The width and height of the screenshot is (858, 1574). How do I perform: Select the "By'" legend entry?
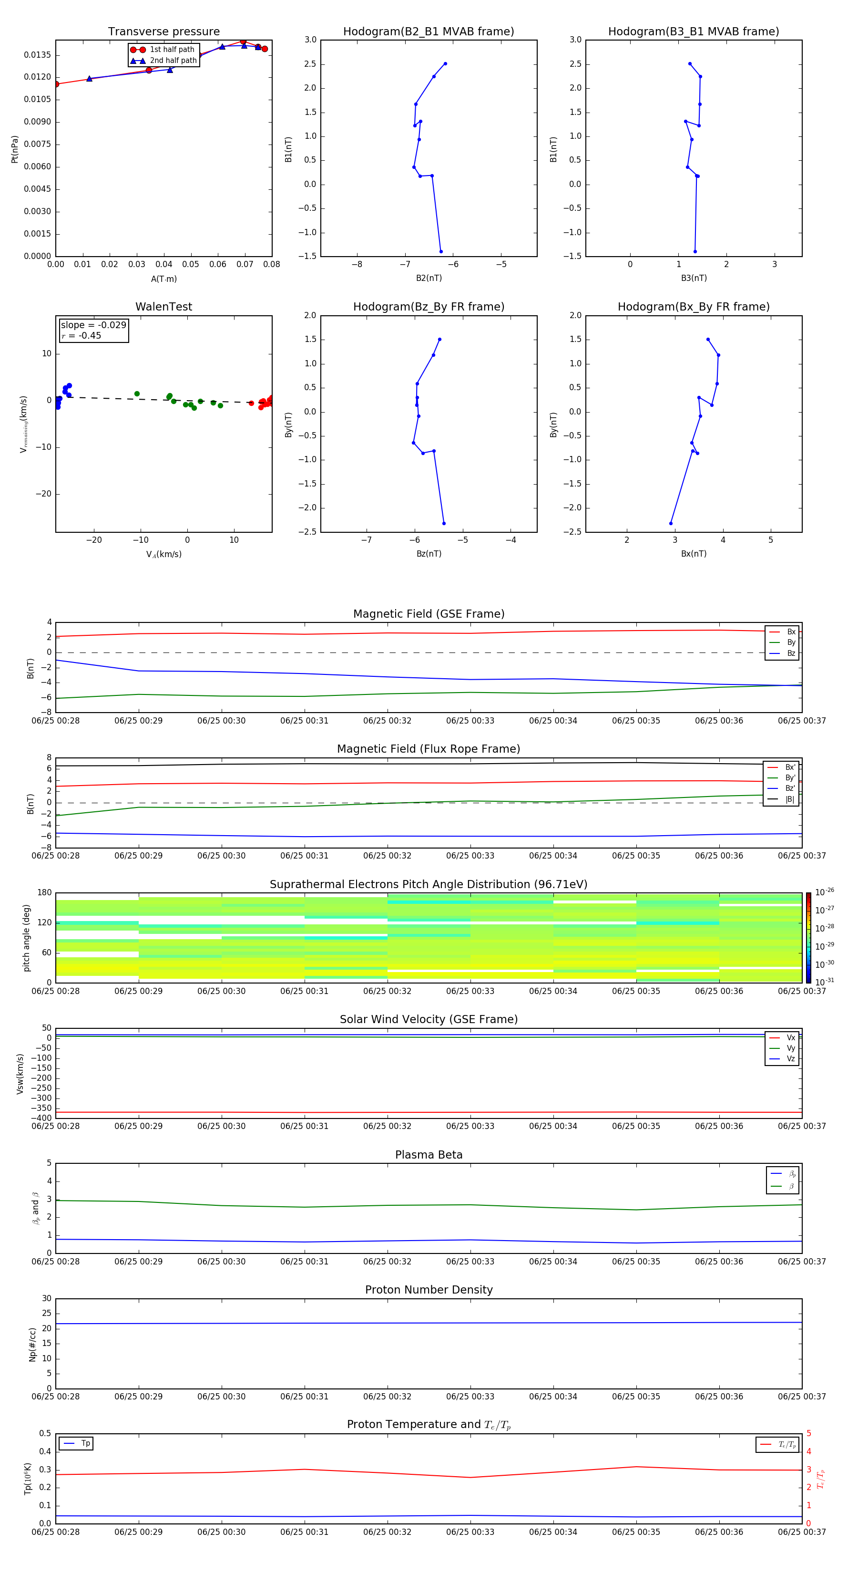click(782, 778)
